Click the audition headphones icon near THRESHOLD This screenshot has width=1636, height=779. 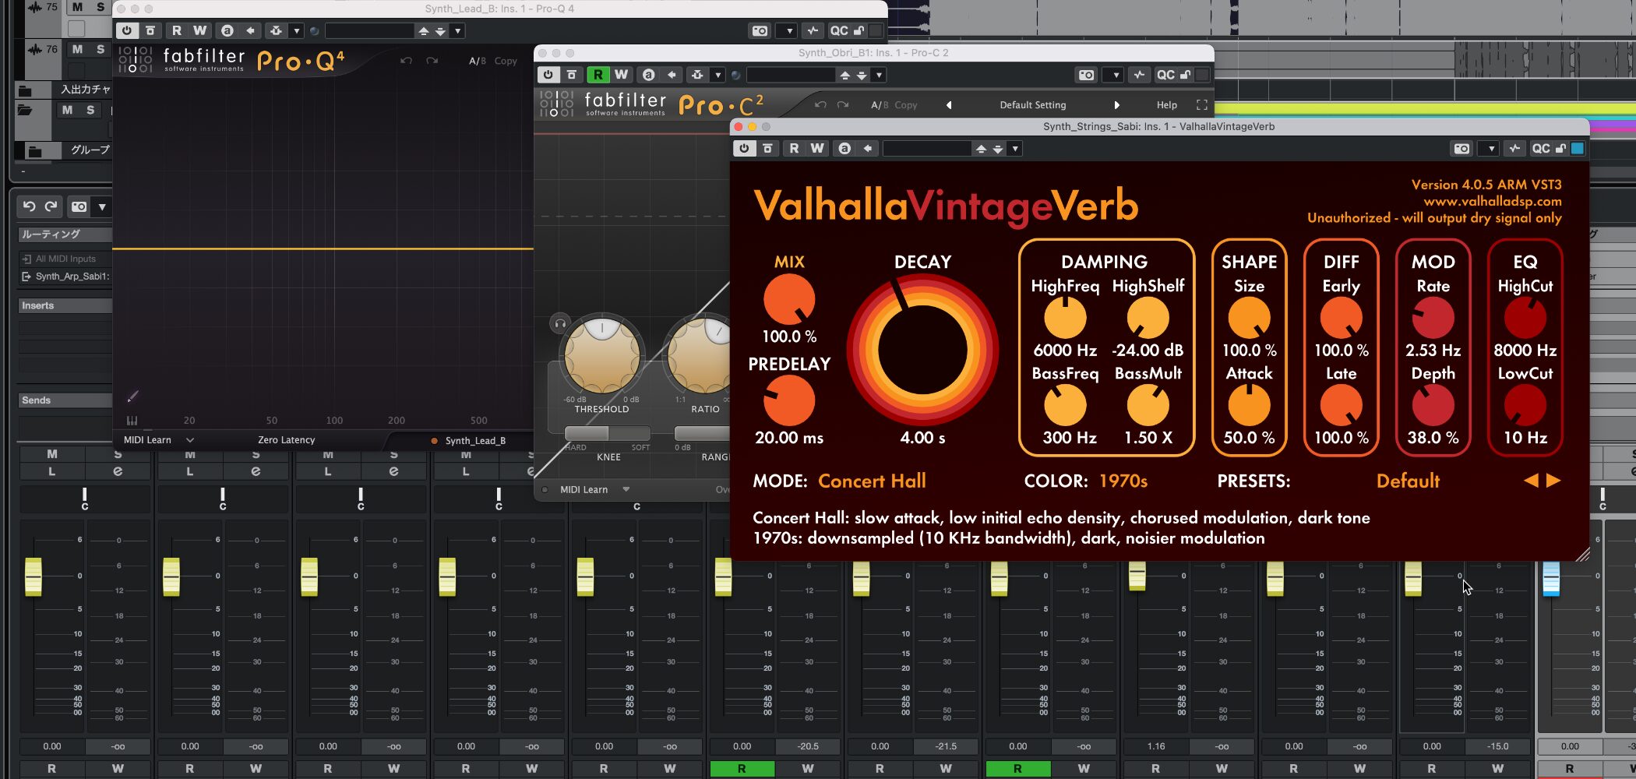(x=560, y=323)
